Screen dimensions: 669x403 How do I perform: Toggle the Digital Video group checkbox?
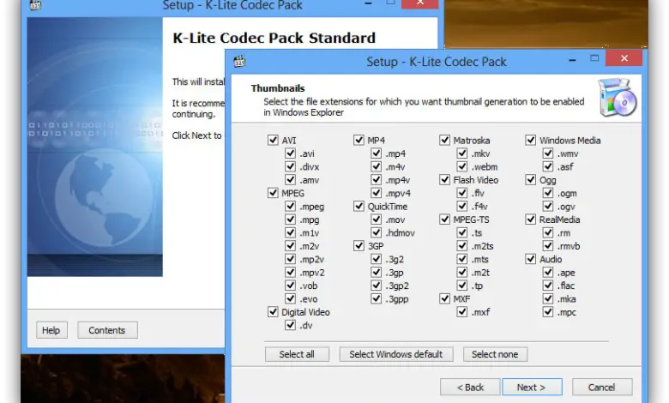(x=273, y=312)
